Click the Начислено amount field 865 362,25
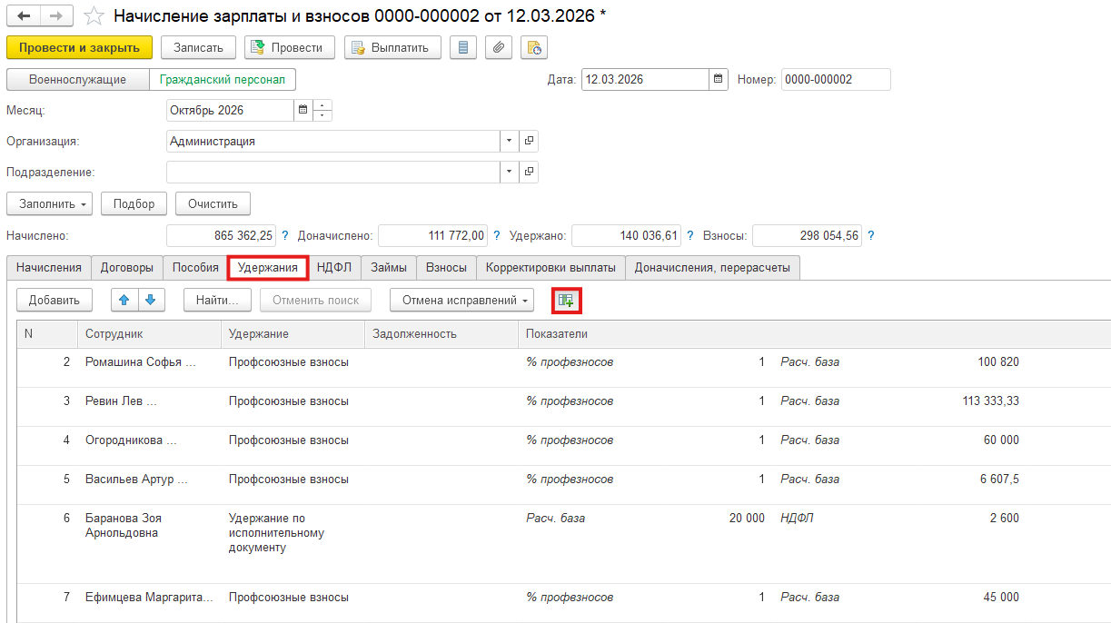 [x=221, y=235]
